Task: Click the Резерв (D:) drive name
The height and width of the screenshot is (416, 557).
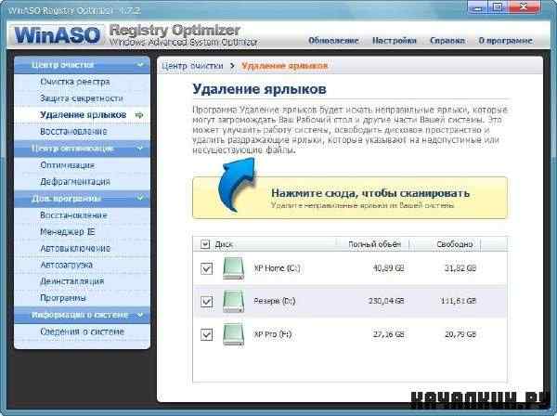Action: [x=274, y=301]
